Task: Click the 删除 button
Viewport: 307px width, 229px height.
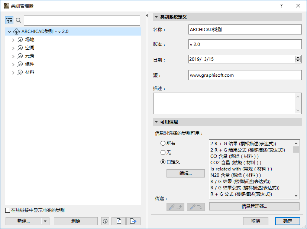Action: tap(76, 221)
